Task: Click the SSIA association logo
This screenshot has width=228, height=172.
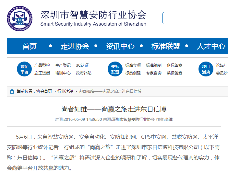Action: (19, 18)
